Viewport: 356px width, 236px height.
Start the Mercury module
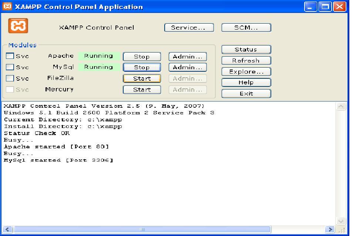click(142, 90)
